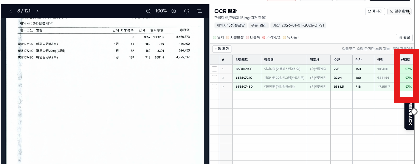Open the 원본 original document
The width and height of the screenshot is (419, 164).
[404, 37]
